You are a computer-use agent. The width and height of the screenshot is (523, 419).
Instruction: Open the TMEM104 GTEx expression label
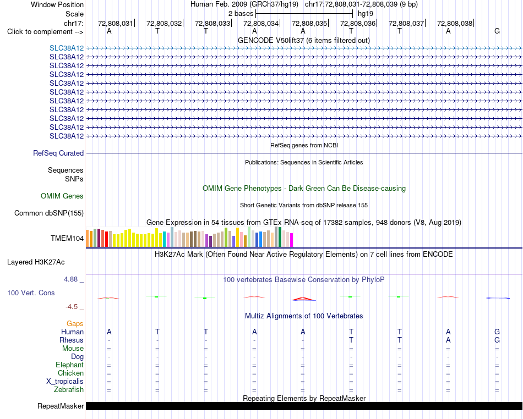[x=67, y=238]
